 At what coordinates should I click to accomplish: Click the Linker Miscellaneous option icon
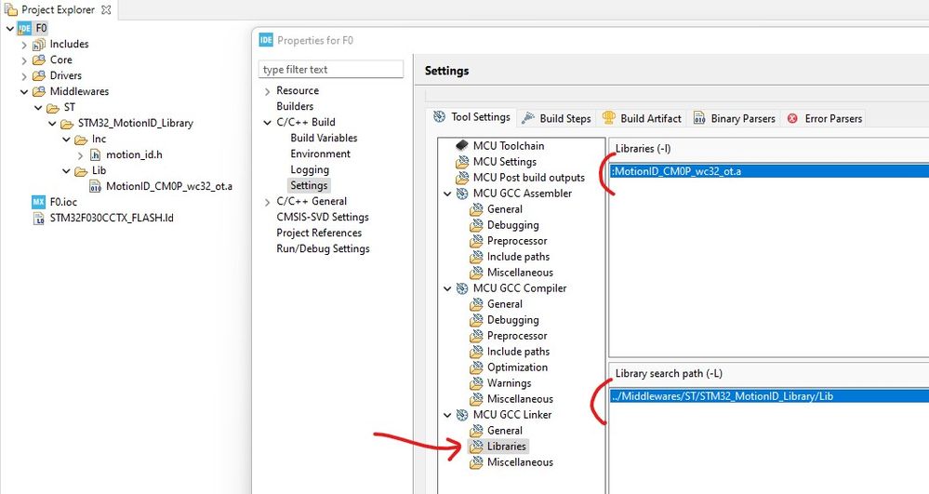[x=476, y=462]
